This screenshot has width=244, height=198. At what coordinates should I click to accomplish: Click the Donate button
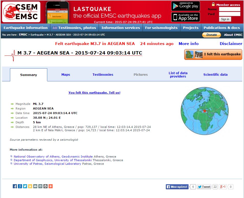coord(212,35)
